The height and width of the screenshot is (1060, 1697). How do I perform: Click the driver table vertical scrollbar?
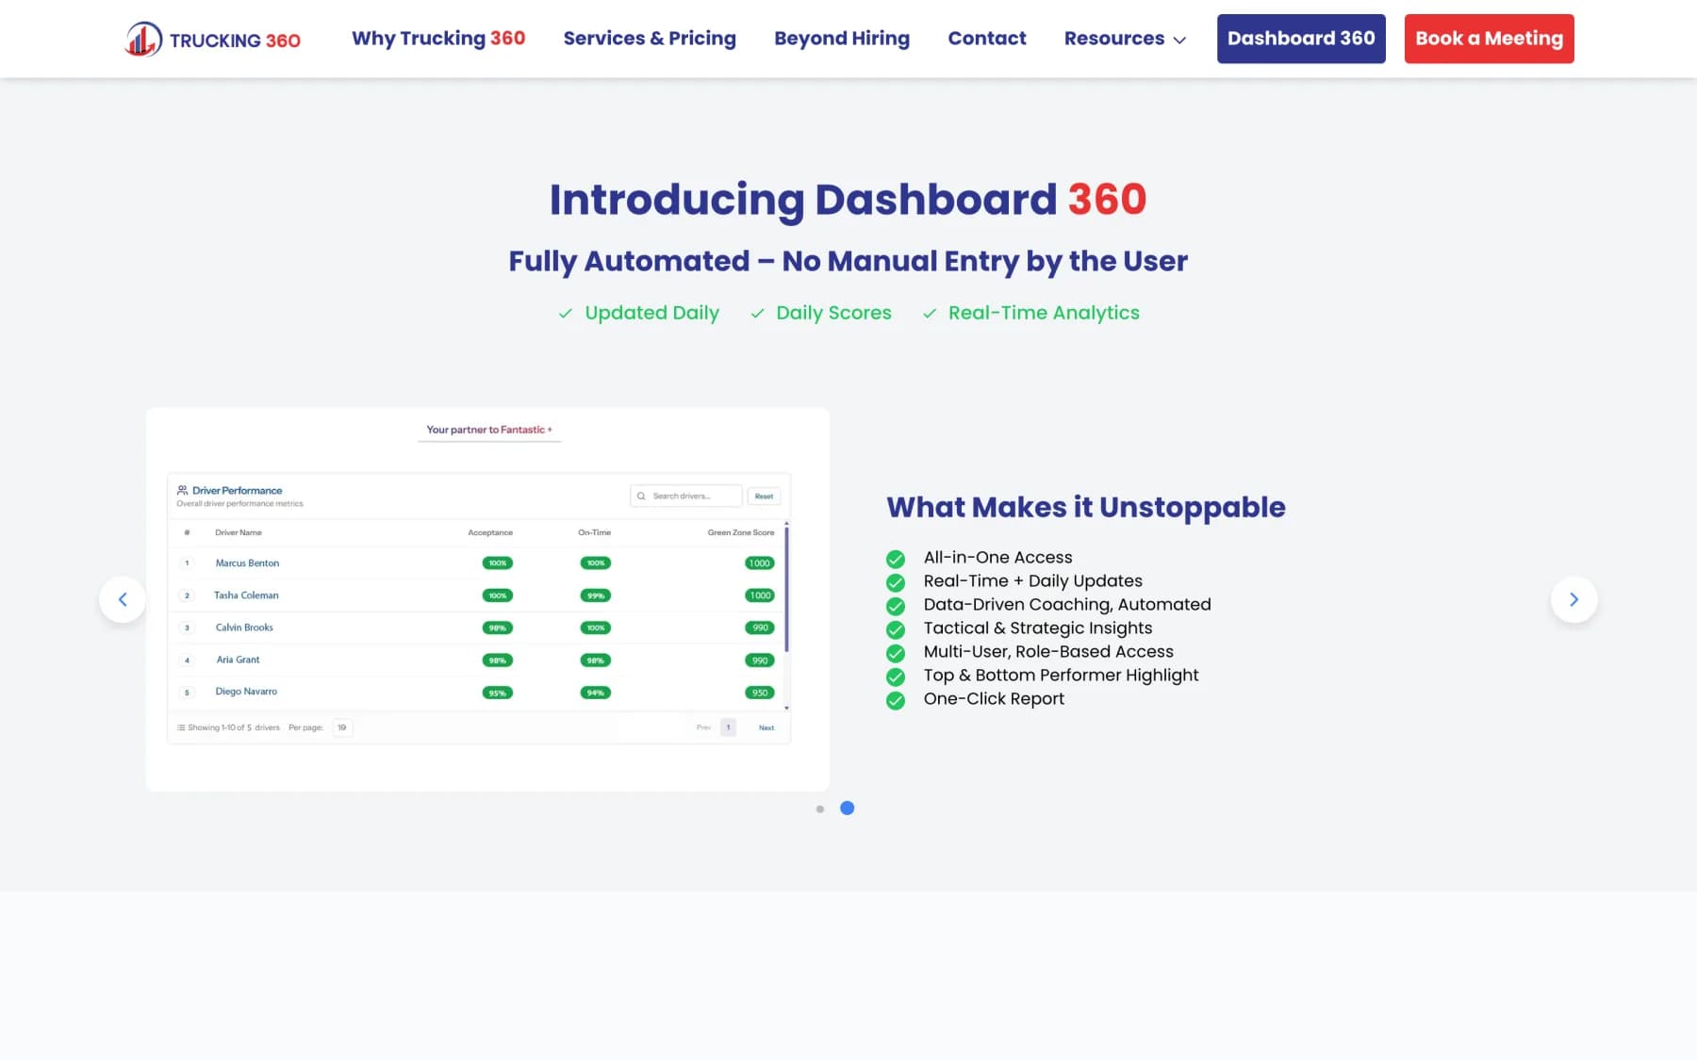coord(786,590)
